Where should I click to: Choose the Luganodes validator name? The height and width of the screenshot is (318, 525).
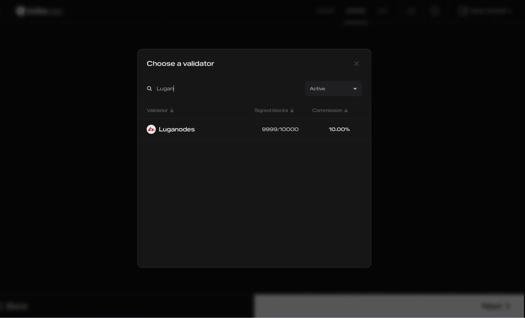[177, 129]
